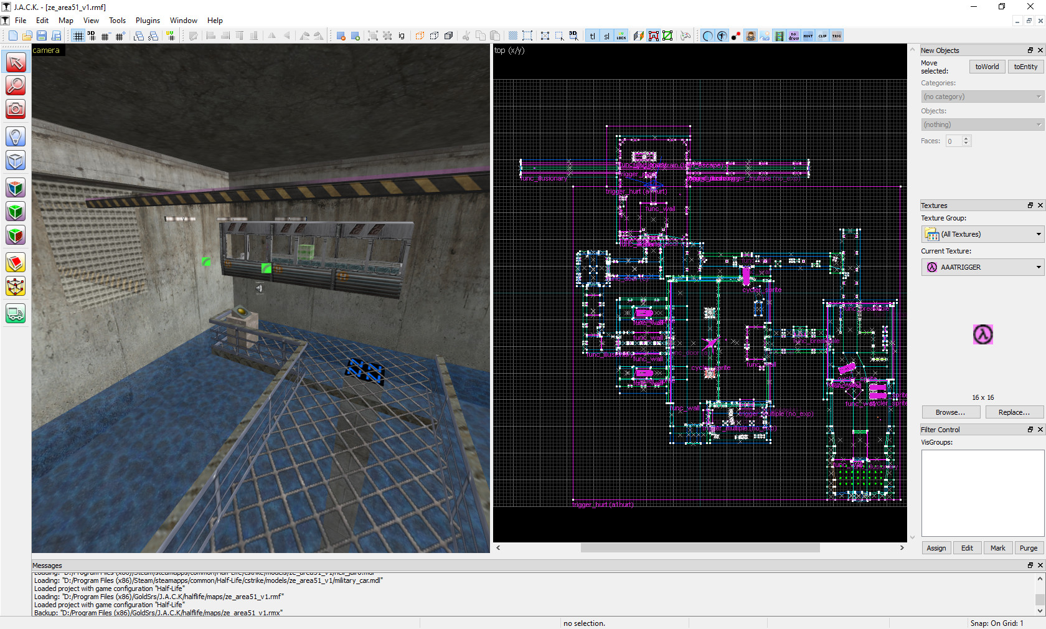Select the Apply current texture cube tool

(16, 212)
